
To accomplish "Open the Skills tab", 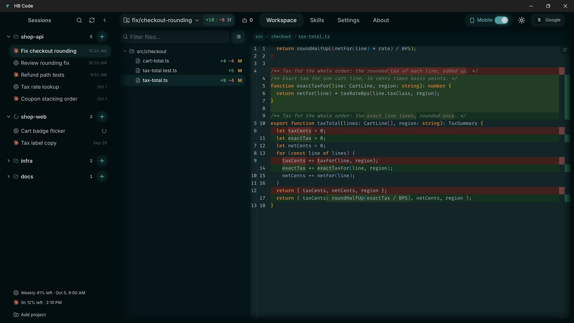I will (317, 20).
